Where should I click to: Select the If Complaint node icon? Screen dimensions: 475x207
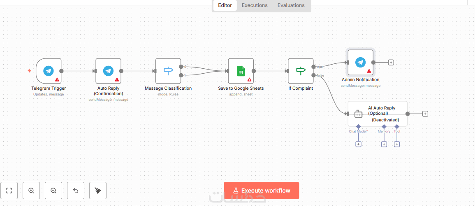pyautogui.click(x=301, y=71)
